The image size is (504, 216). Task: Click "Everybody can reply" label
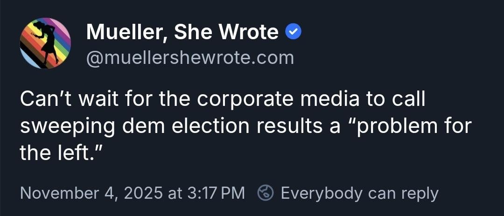359,193
